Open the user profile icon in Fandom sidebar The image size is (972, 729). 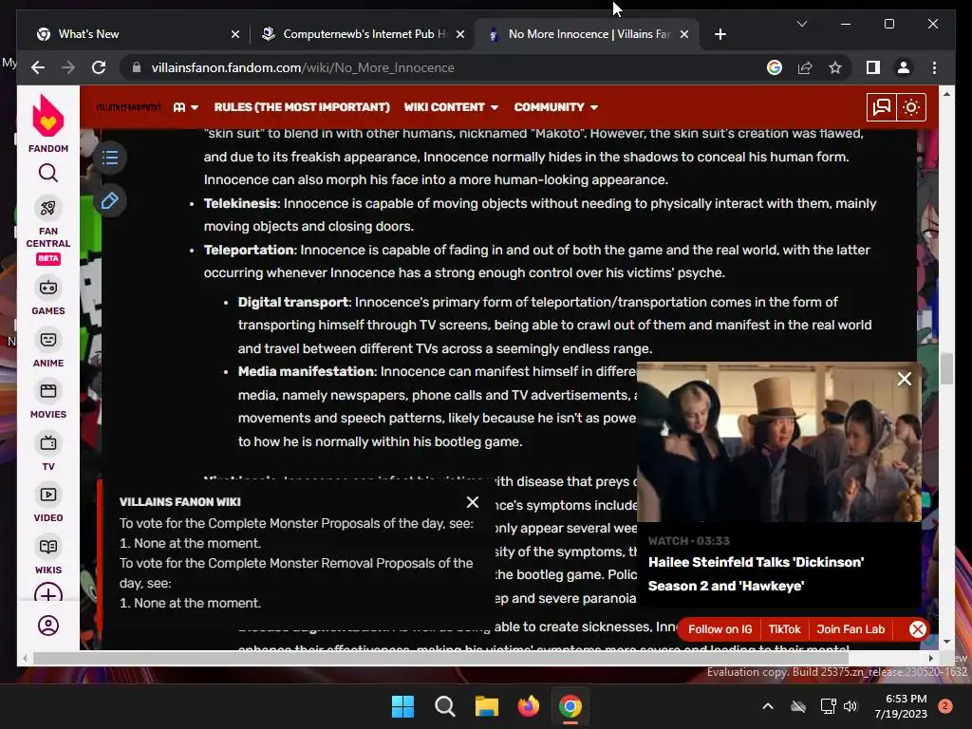[47, 626]
